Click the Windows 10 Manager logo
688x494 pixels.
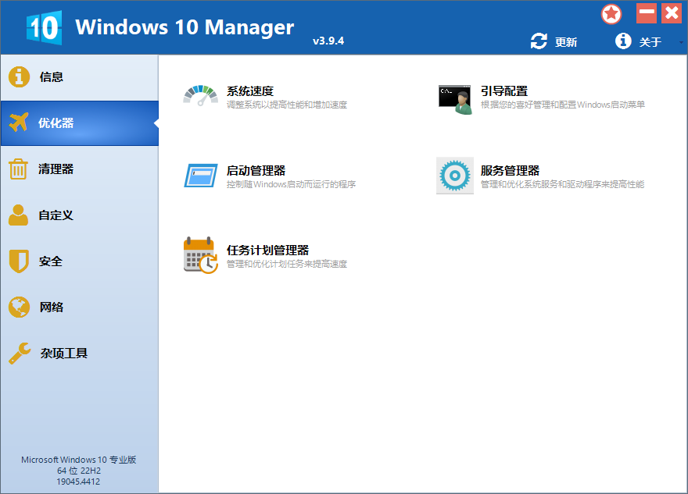point(45,26)
